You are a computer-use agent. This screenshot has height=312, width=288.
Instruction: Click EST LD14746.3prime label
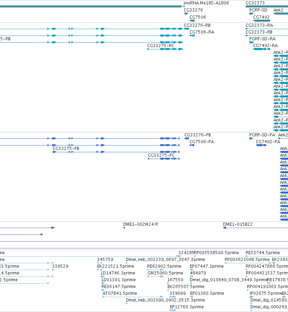[x=118, y=273]
